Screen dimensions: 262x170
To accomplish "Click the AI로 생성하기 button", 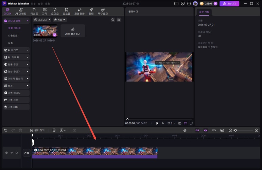I will tap(73, 31).
